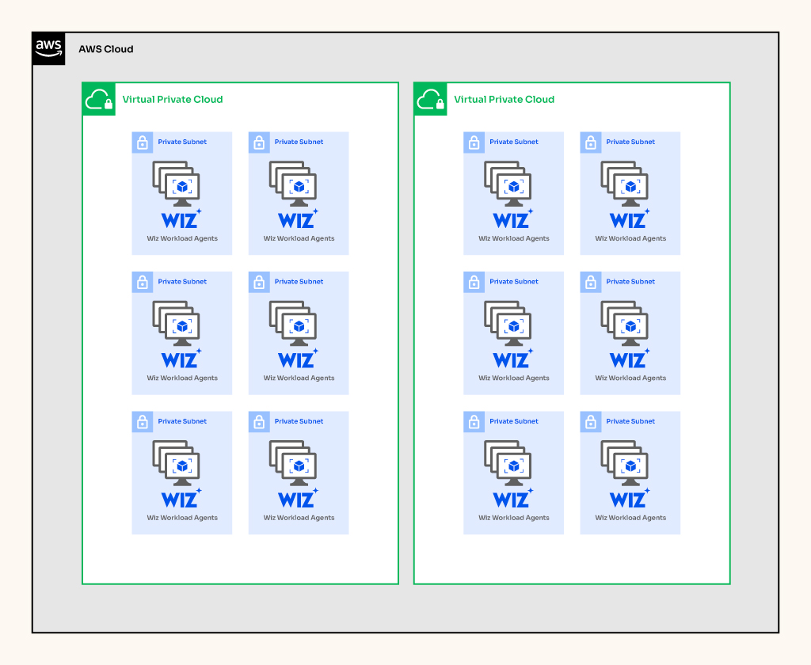Select the 'Wiz Workload Agents' caption in the left VPC's middle-left subnet
This screenshot has height=665, width=811.
182,378
